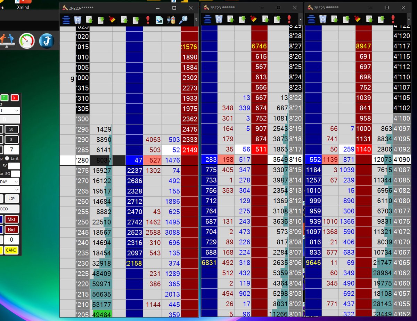Click the SV input field
Viewport: 417px width, 321px height.
pos(14,166)
